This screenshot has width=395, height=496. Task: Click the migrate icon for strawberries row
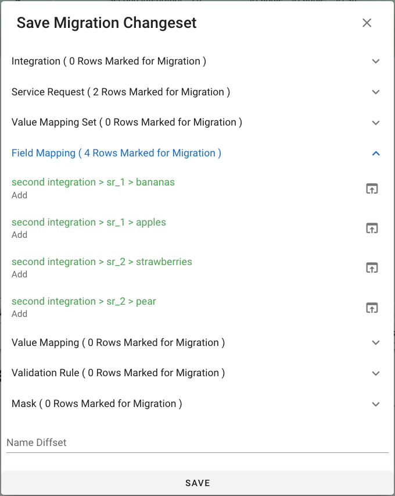pos(372,267)
